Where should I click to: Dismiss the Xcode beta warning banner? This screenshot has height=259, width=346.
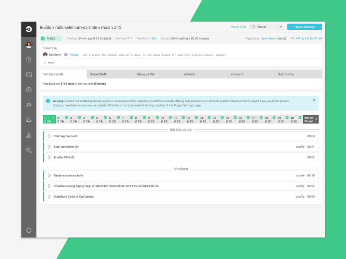pos(314,99)
